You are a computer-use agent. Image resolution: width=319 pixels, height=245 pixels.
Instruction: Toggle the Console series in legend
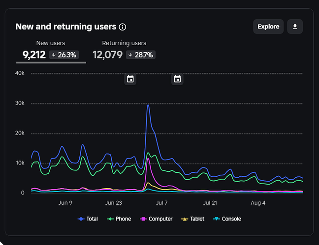tap(227, 219)
